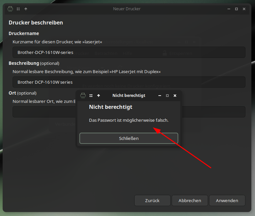Close the Nicht berechtigt error dialog with Schließen

(129, 138)
